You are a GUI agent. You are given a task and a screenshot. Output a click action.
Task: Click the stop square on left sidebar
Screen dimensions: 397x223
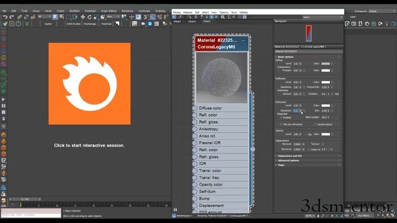click(3, 112)
